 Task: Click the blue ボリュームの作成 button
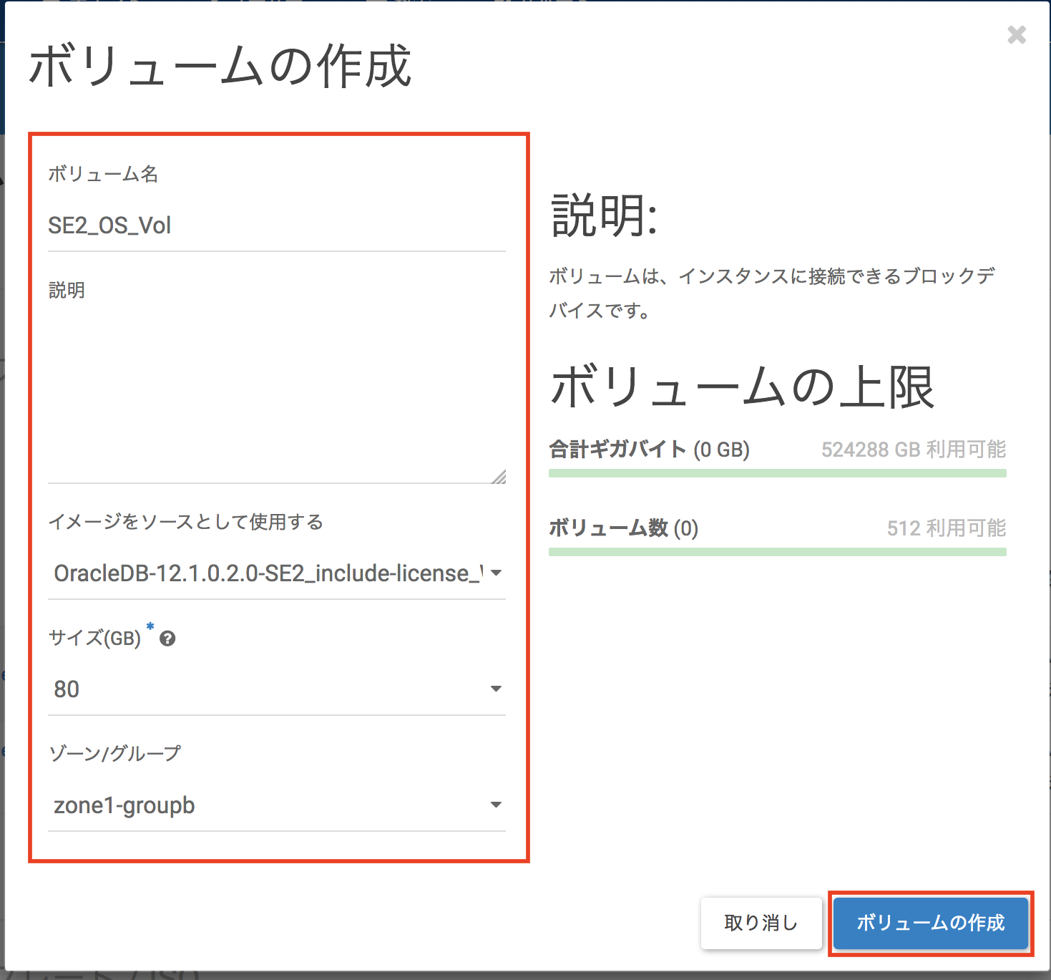pyautogui.click(x=930, y=923)
